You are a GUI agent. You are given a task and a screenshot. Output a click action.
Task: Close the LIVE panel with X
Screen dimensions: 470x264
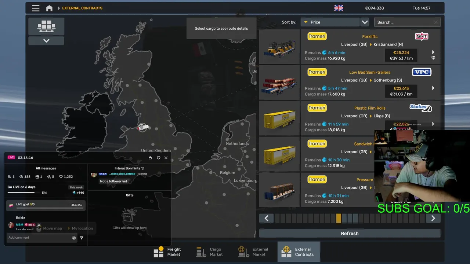click(x=166, y=158)
